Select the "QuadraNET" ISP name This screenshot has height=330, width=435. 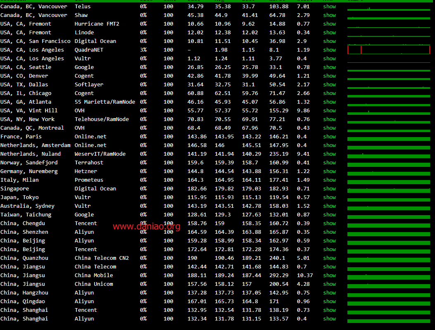(x=89, y=50)
